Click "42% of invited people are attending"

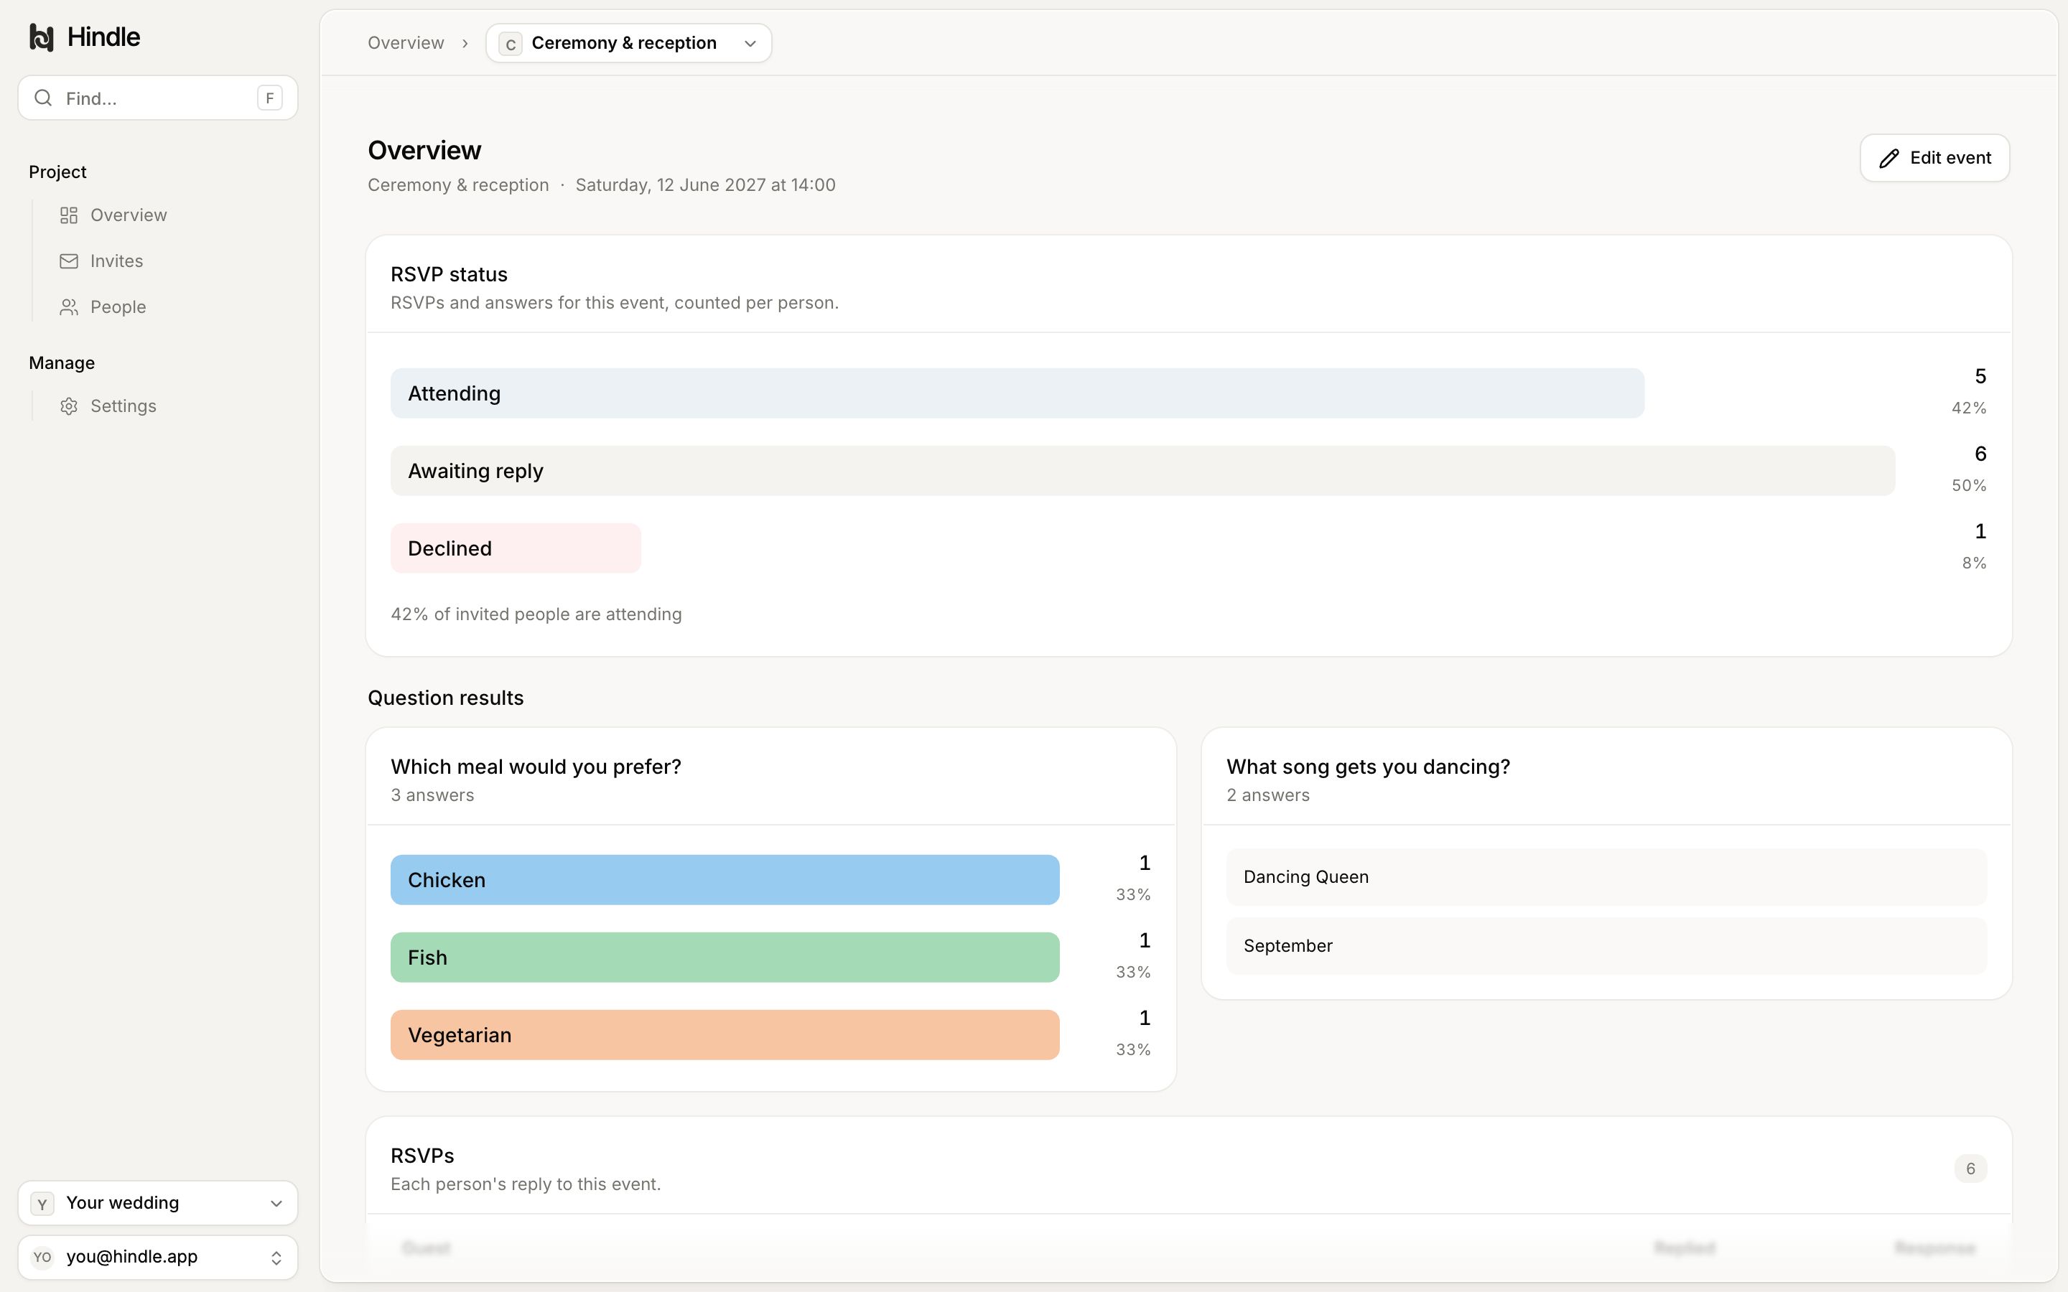tap(536, 614)
